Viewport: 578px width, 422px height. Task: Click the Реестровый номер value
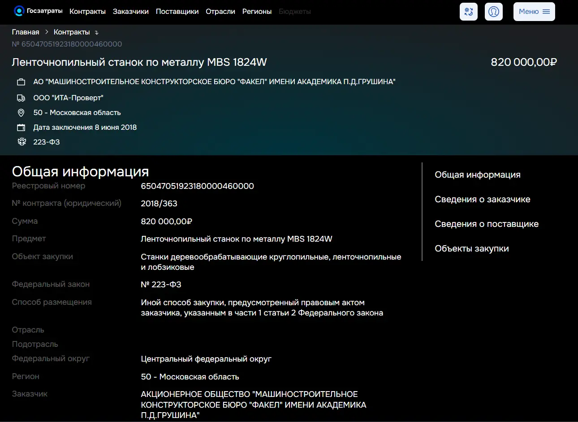click(x=197, y=186)
